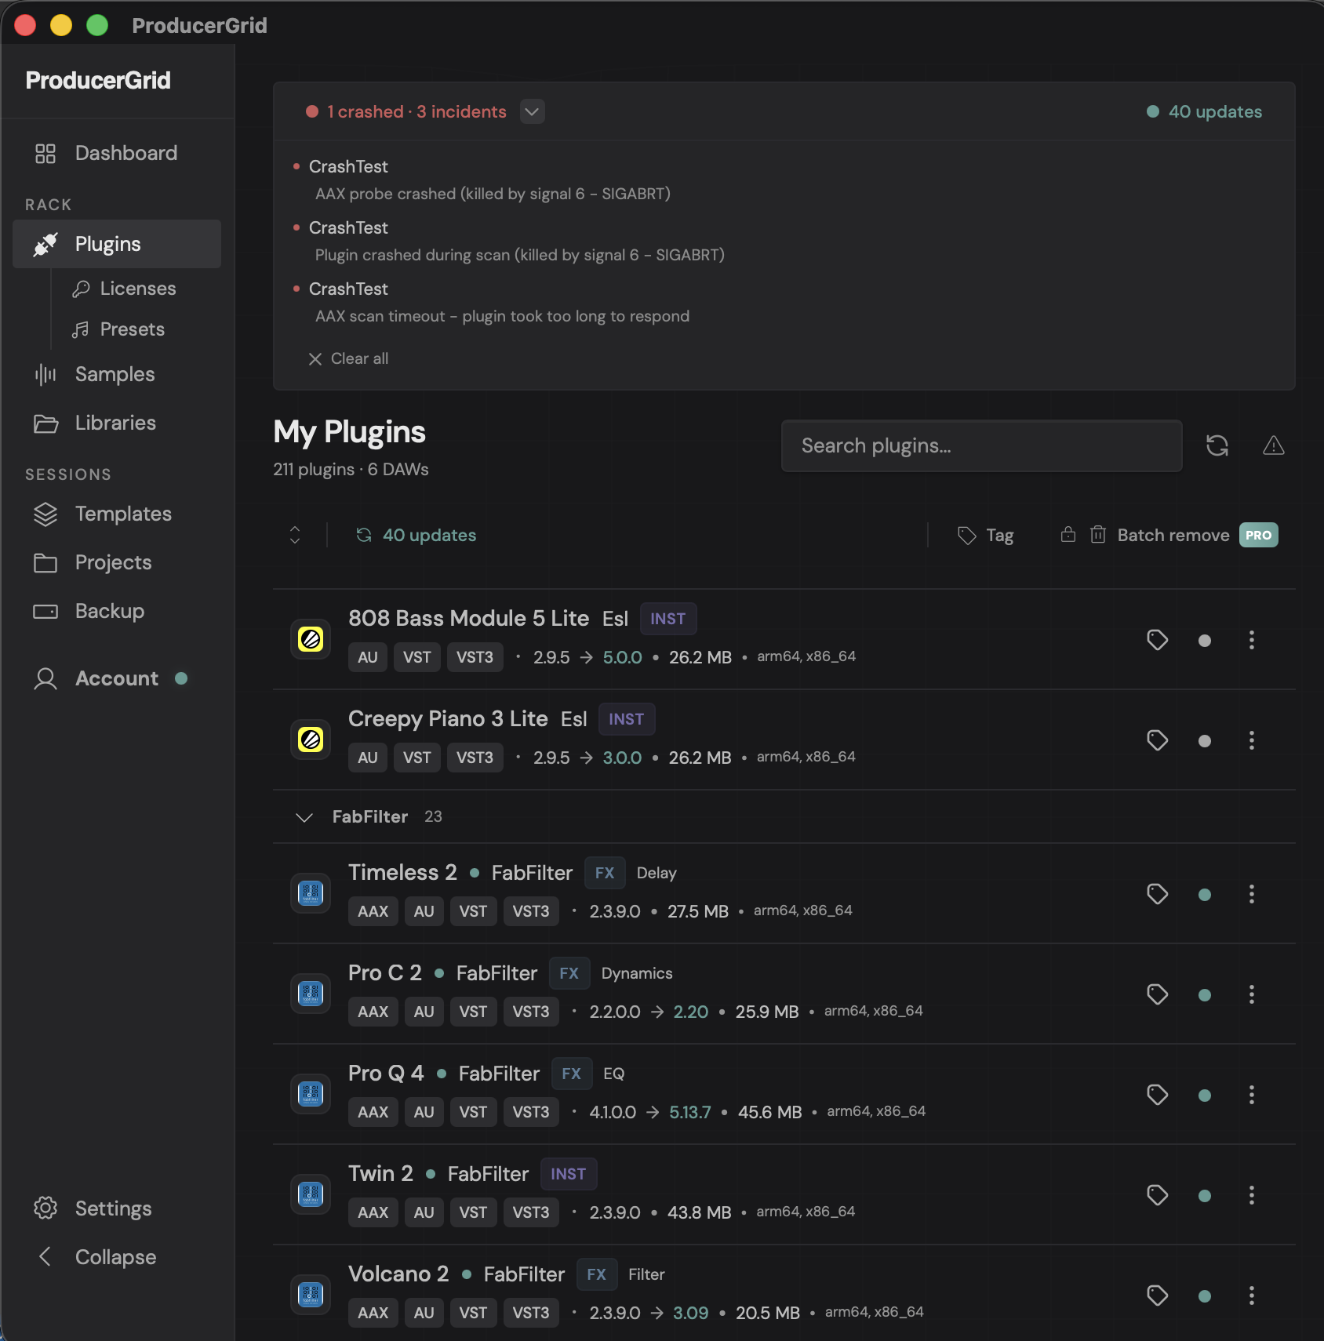
Task: Open the Licenses section
Action: [x=137, y=289]
